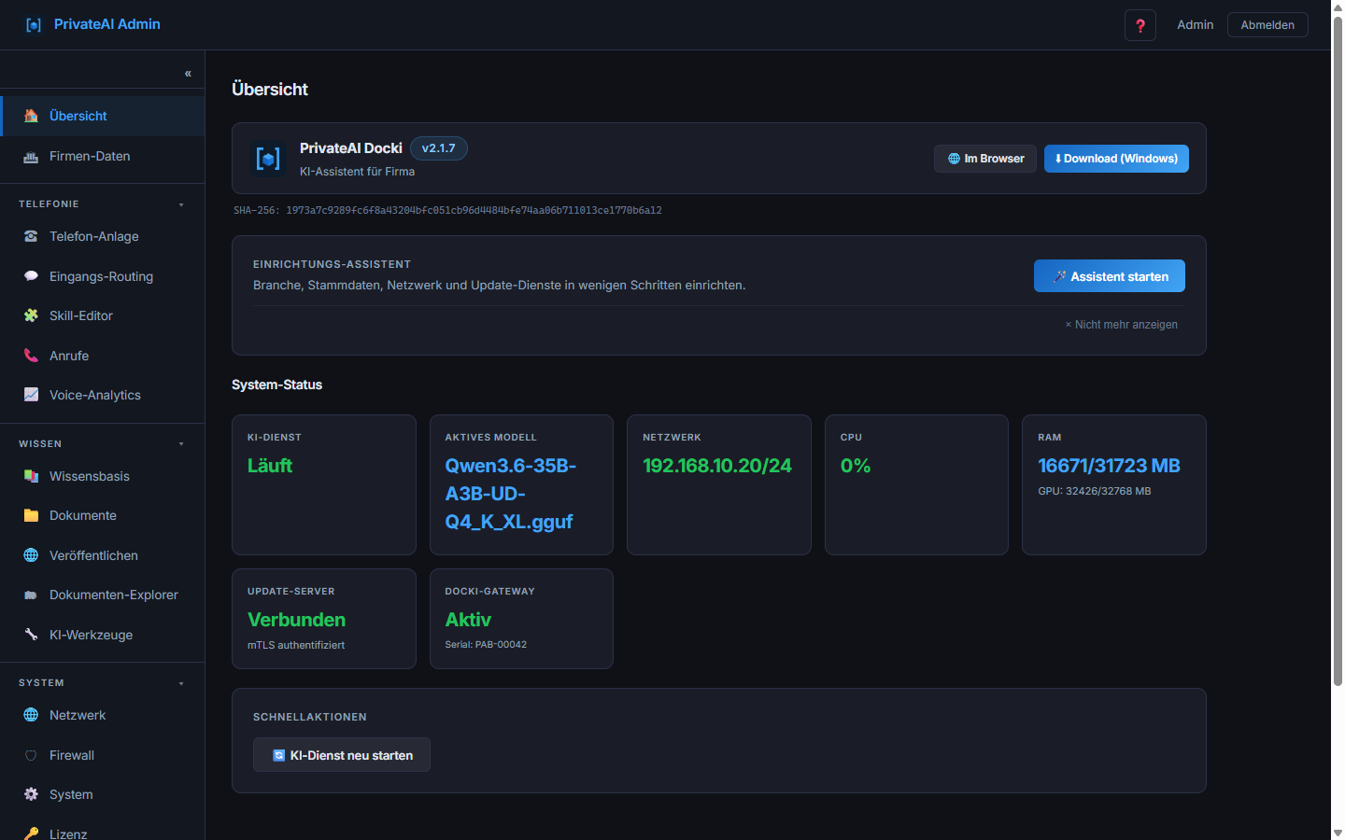Restart service with KI-Dienst neu starten

coord(342,755)
